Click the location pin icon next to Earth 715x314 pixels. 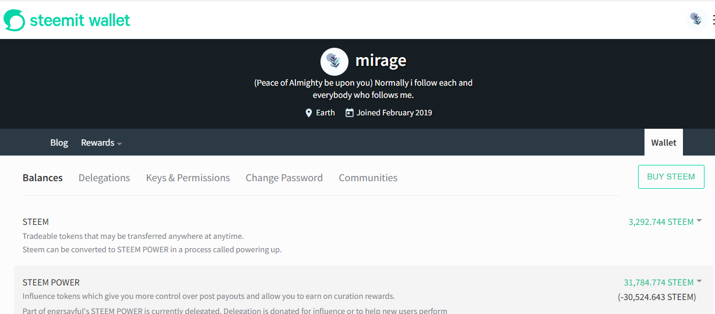pos(309,113)
